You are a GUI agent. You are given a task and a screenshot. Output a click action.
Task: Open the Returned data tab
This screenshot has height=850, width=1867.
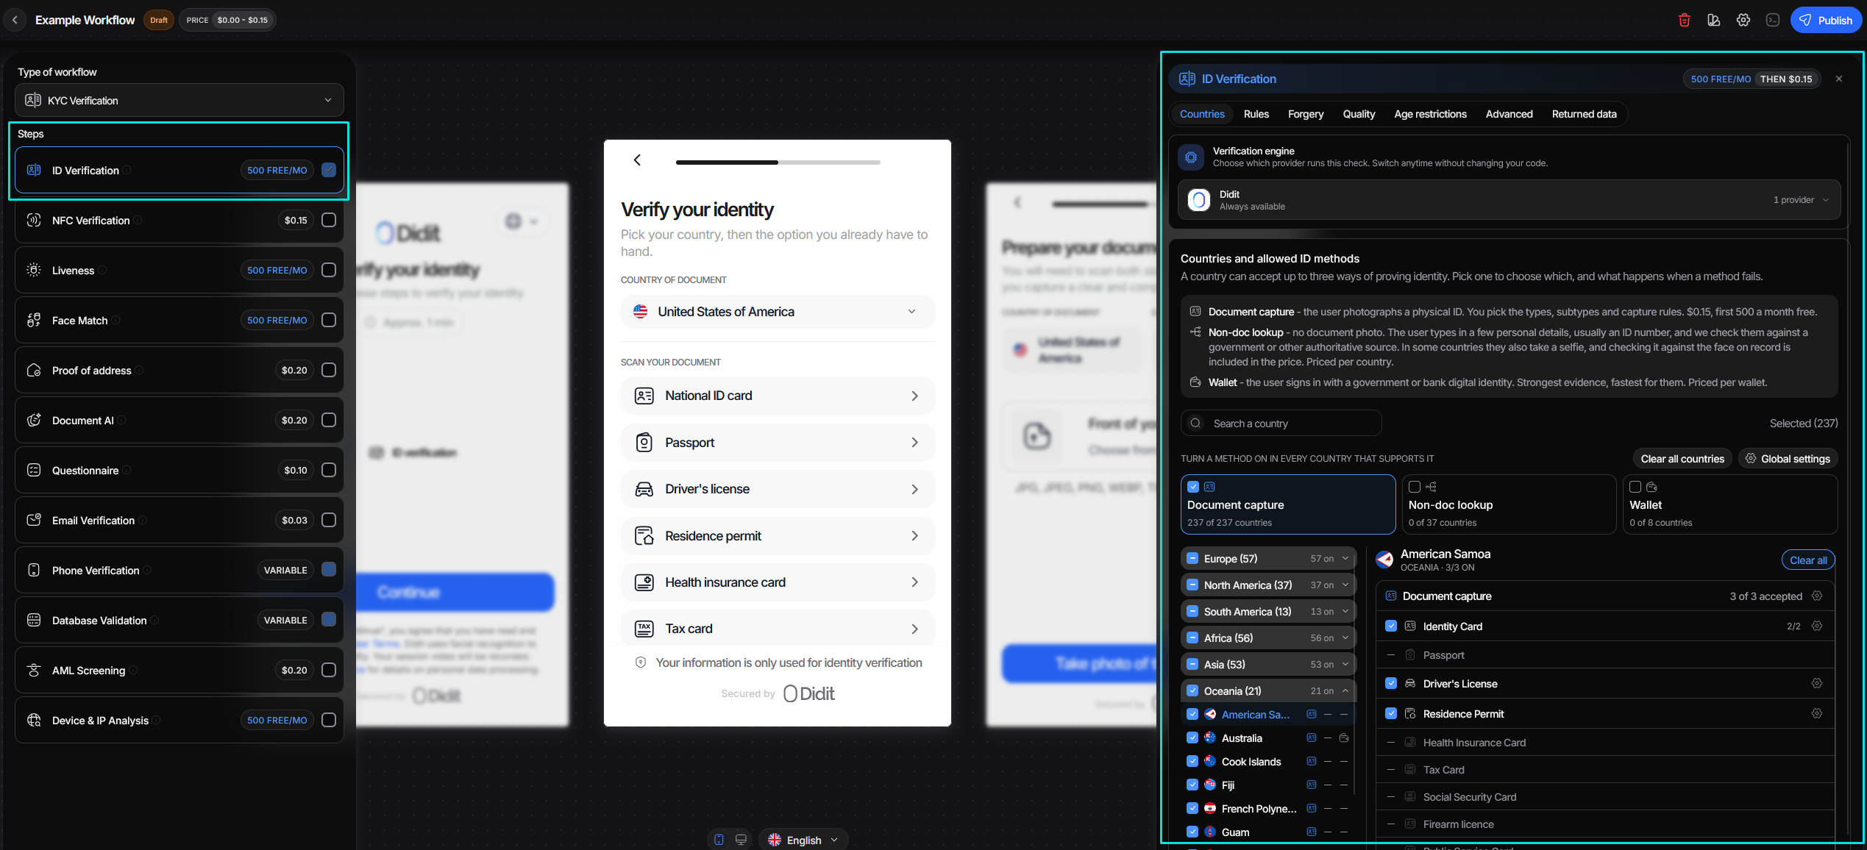click(1584, 114)
